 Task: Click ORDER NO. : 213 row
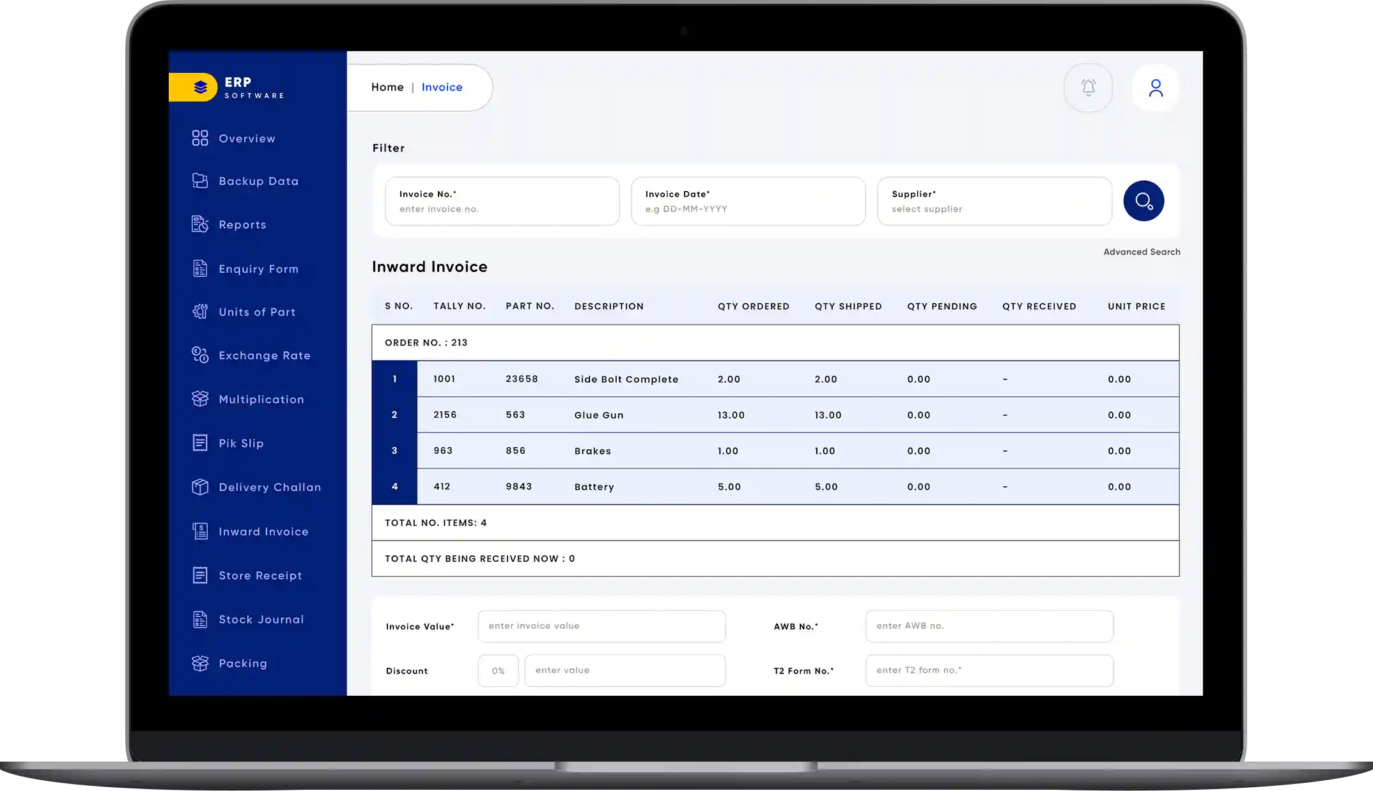775,342
